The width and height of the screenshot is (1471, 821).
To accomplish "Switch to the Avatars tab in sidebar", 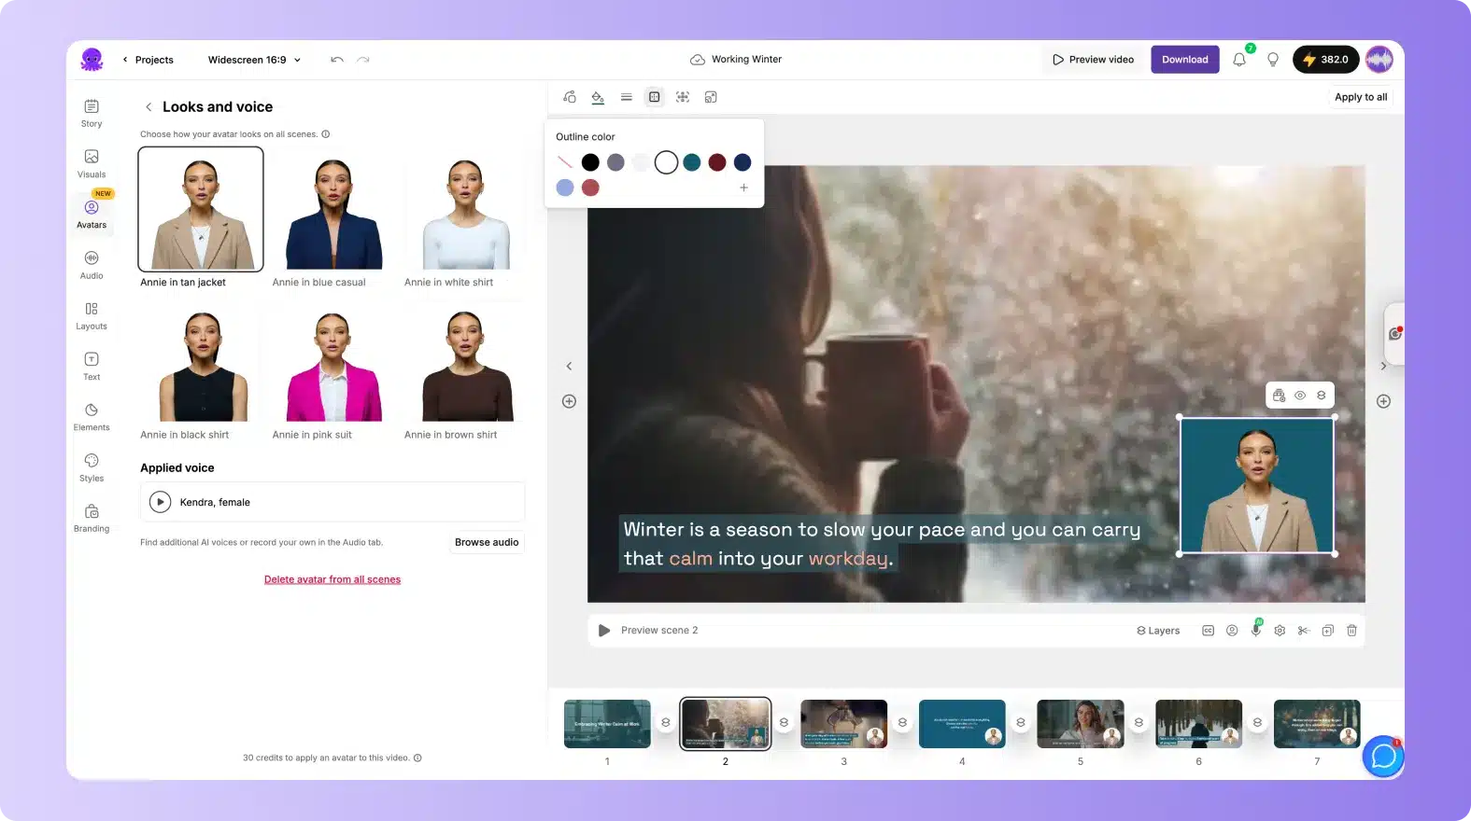I will 92,214.
